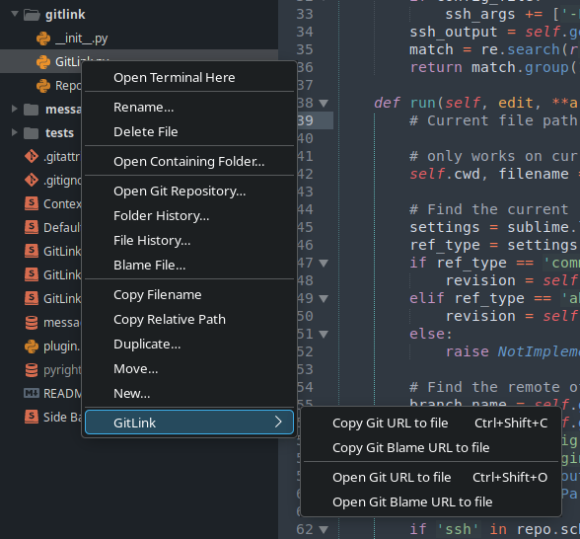
Task: Click the tests folder icon
Action: tap(32, 133)
